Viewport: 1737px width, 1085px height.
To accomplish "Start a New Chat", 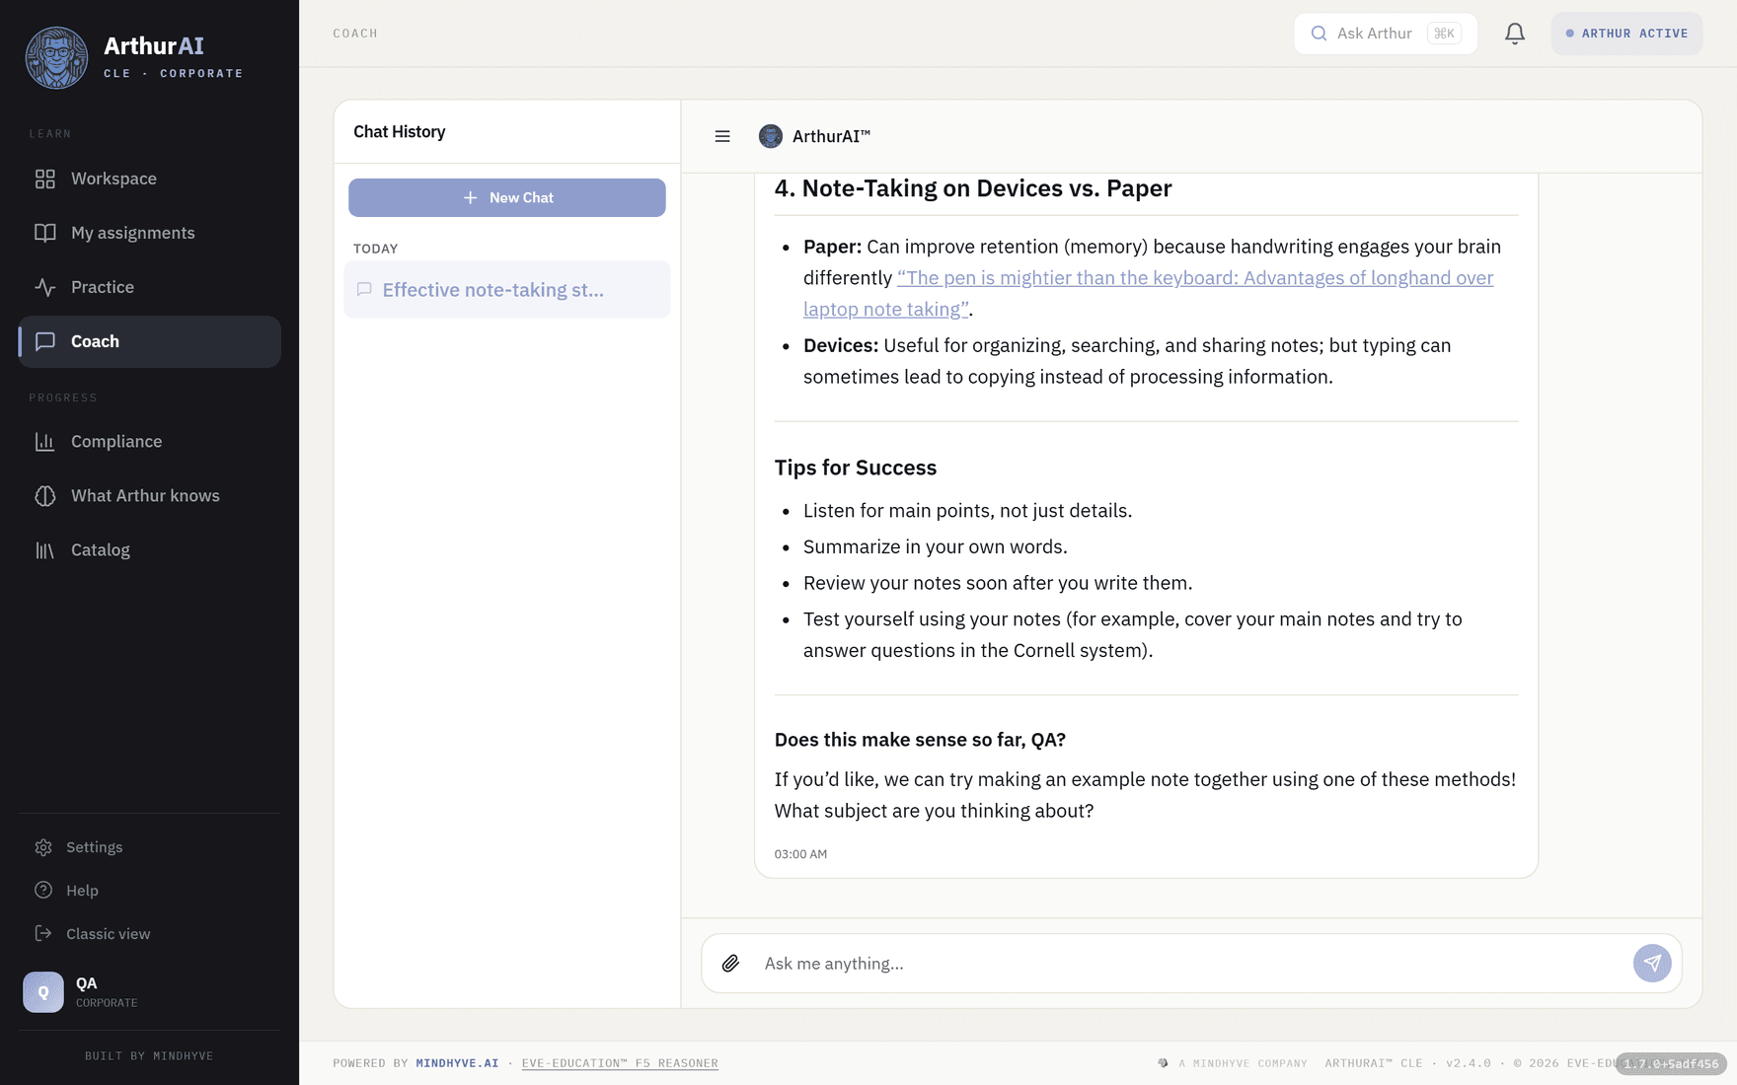I will coord(507,197).
